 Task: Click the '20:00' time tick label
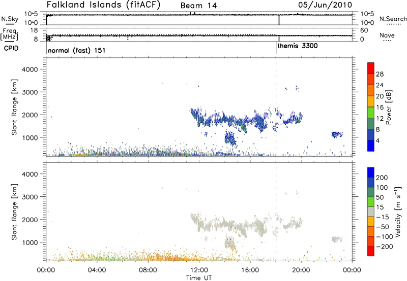click(301, 270)
